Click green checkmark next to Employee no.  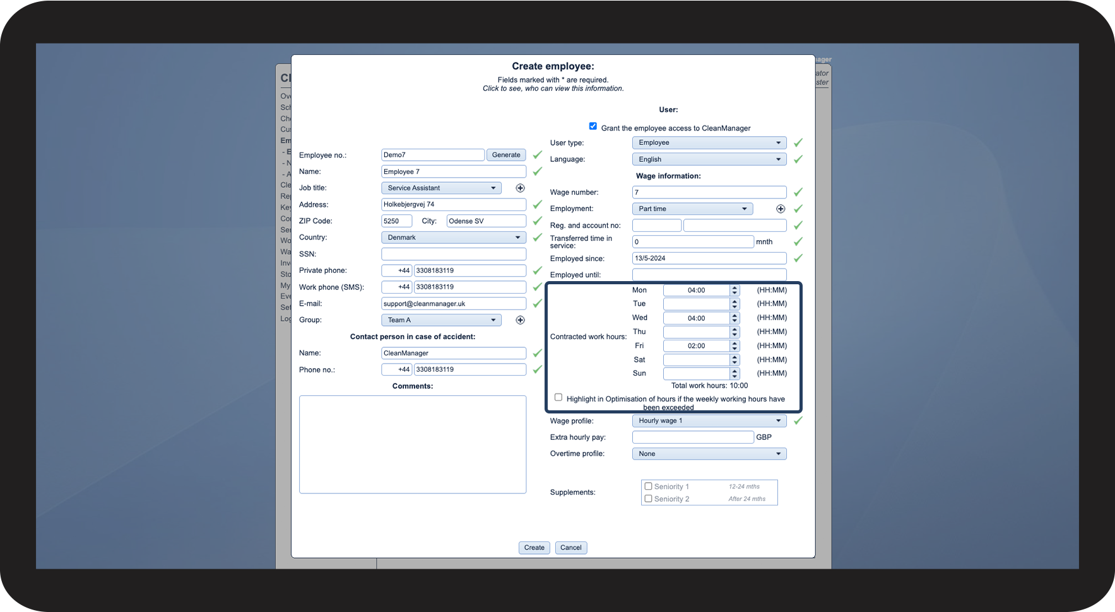point(538,154)
